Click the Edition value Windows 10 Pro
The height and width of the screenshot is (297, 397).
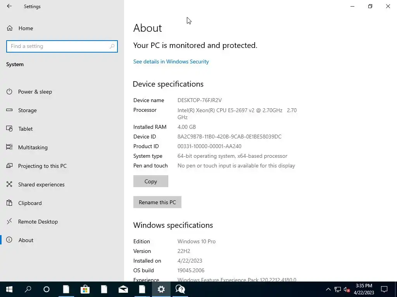tap(197, 241)
